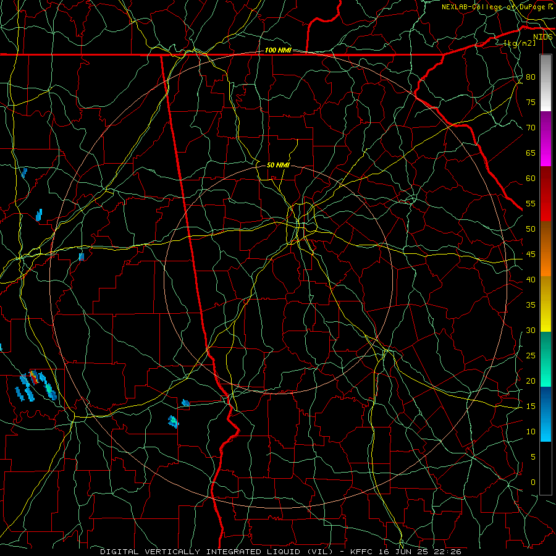Pick the white-gray top segment of color bar
This screenshot has width=556, height=556.
tap(545, 83)
